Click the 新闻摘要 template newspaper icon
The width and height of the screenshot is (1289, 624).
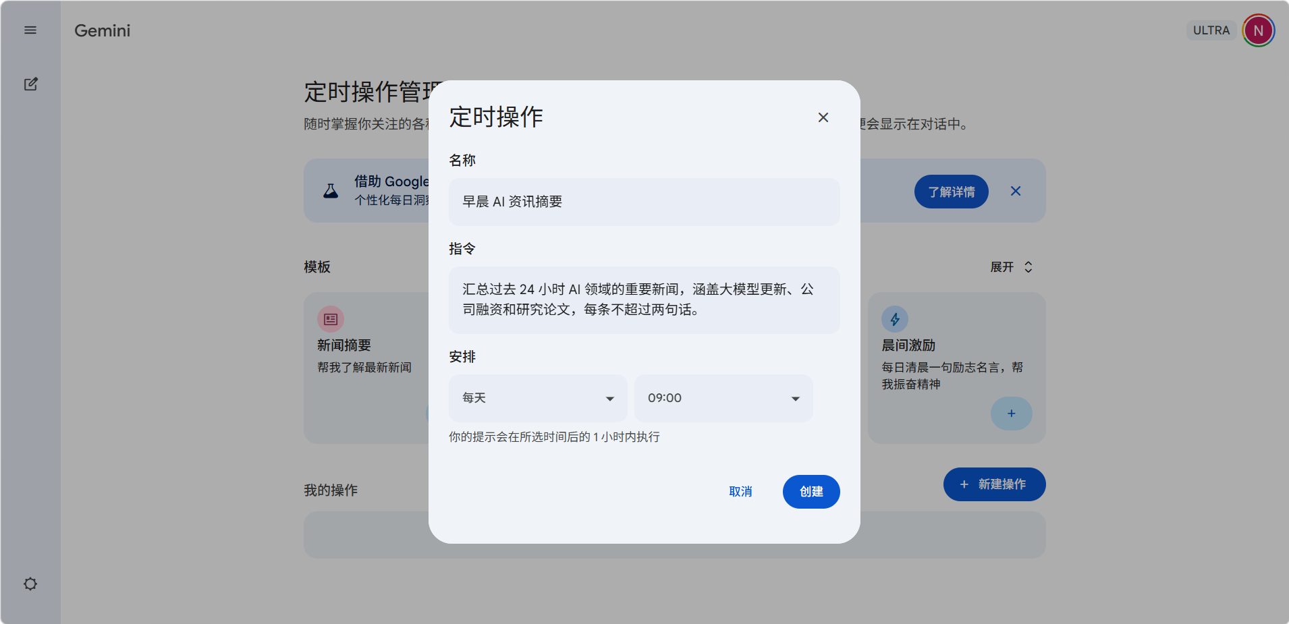331,319
